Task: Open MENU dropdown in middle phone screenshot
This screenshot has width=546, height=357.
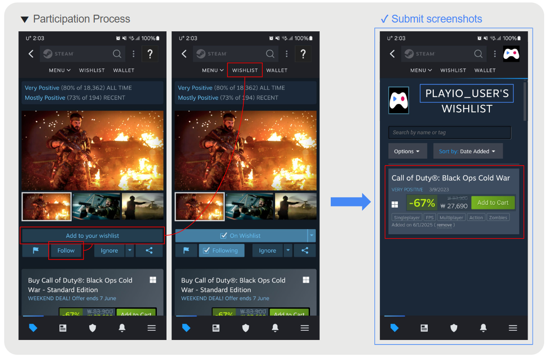Action: (213, 70)
